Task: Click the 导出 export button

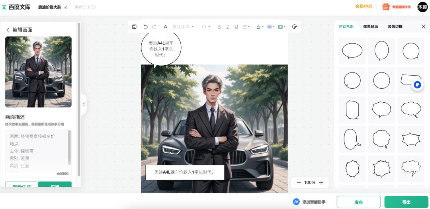Action: pyautogui.click(x=406, y=202)
